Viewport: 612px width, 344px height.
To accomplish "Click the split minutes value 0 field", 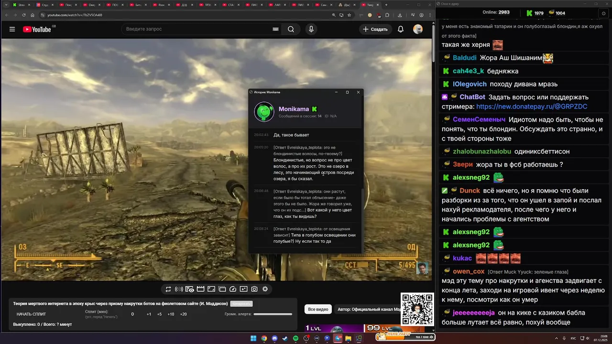I will pyautogui.click(x=132, y=314).
